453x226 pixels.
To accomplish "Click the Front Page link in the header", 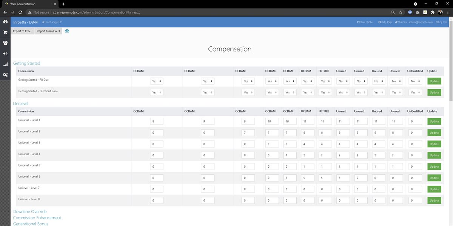I will [x=52, y=22].
